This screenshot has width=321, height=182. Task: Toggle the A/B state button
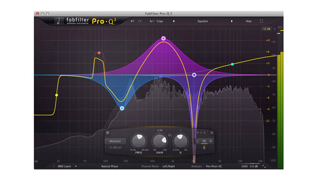(152, 21)
